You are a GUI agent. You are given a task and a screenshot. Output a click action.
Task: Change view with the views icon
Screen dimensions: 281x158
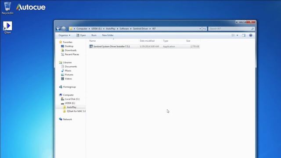(x=233, y=35)
